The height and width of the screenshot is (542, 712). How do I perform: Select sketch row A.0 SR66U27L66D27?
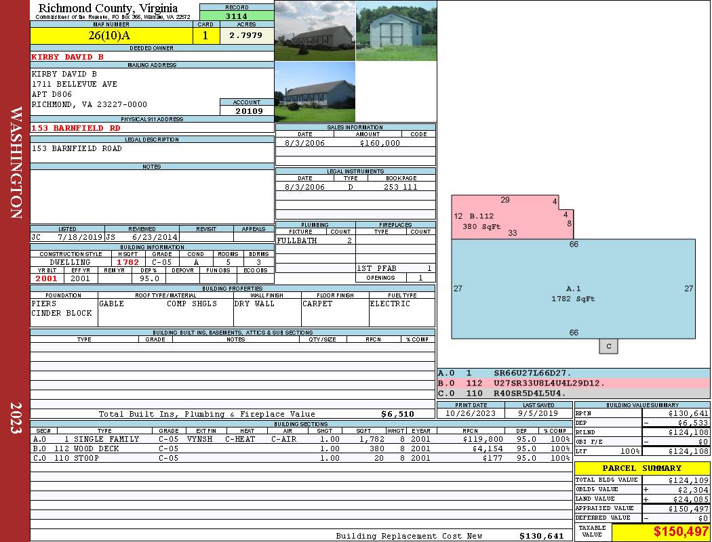(x=573, y=373)
